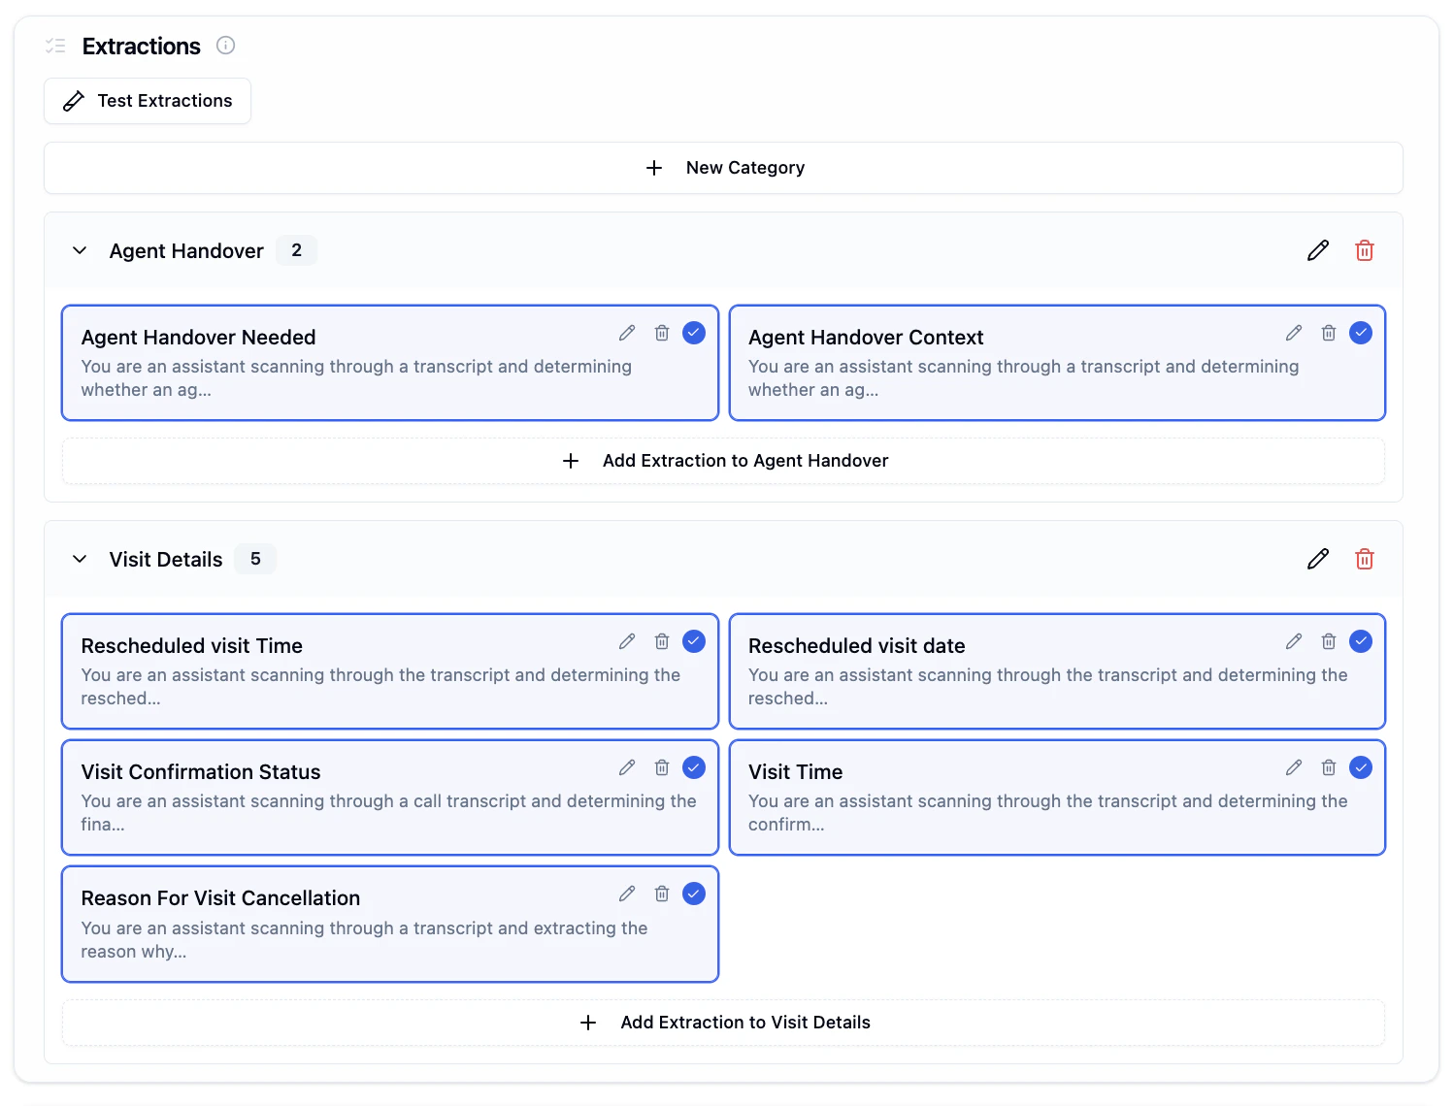Collapse the Agent Handover section
This screenshot has height=1106, width=1454.
80,250
